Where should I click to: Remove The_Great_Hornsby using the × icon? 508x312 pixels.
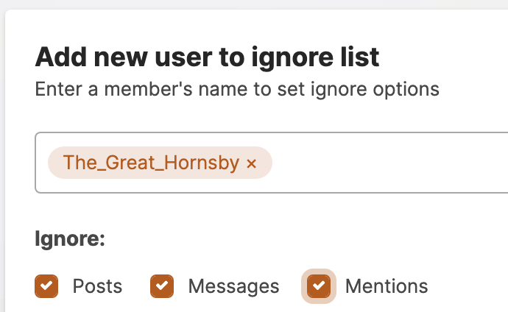tap(252, 163)
